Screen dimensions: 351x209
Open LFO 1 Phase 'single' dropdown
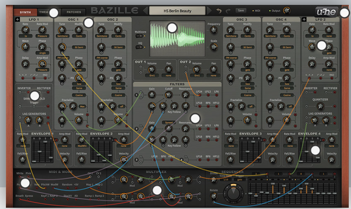coord(42,53)
